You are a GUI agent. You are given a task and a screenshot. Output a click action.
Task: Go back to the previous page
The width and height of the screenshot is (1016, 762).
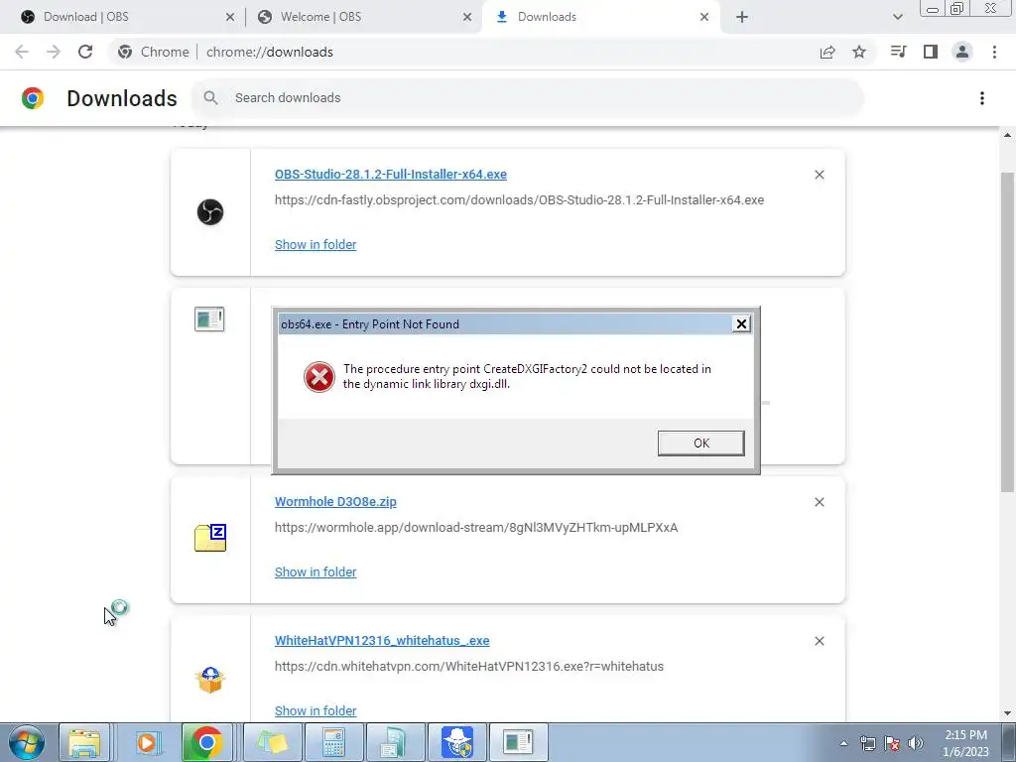tap(22, 52)
